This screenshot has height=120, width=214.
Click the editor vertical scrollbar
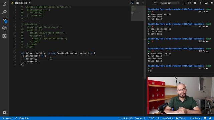tap(145, 42)
